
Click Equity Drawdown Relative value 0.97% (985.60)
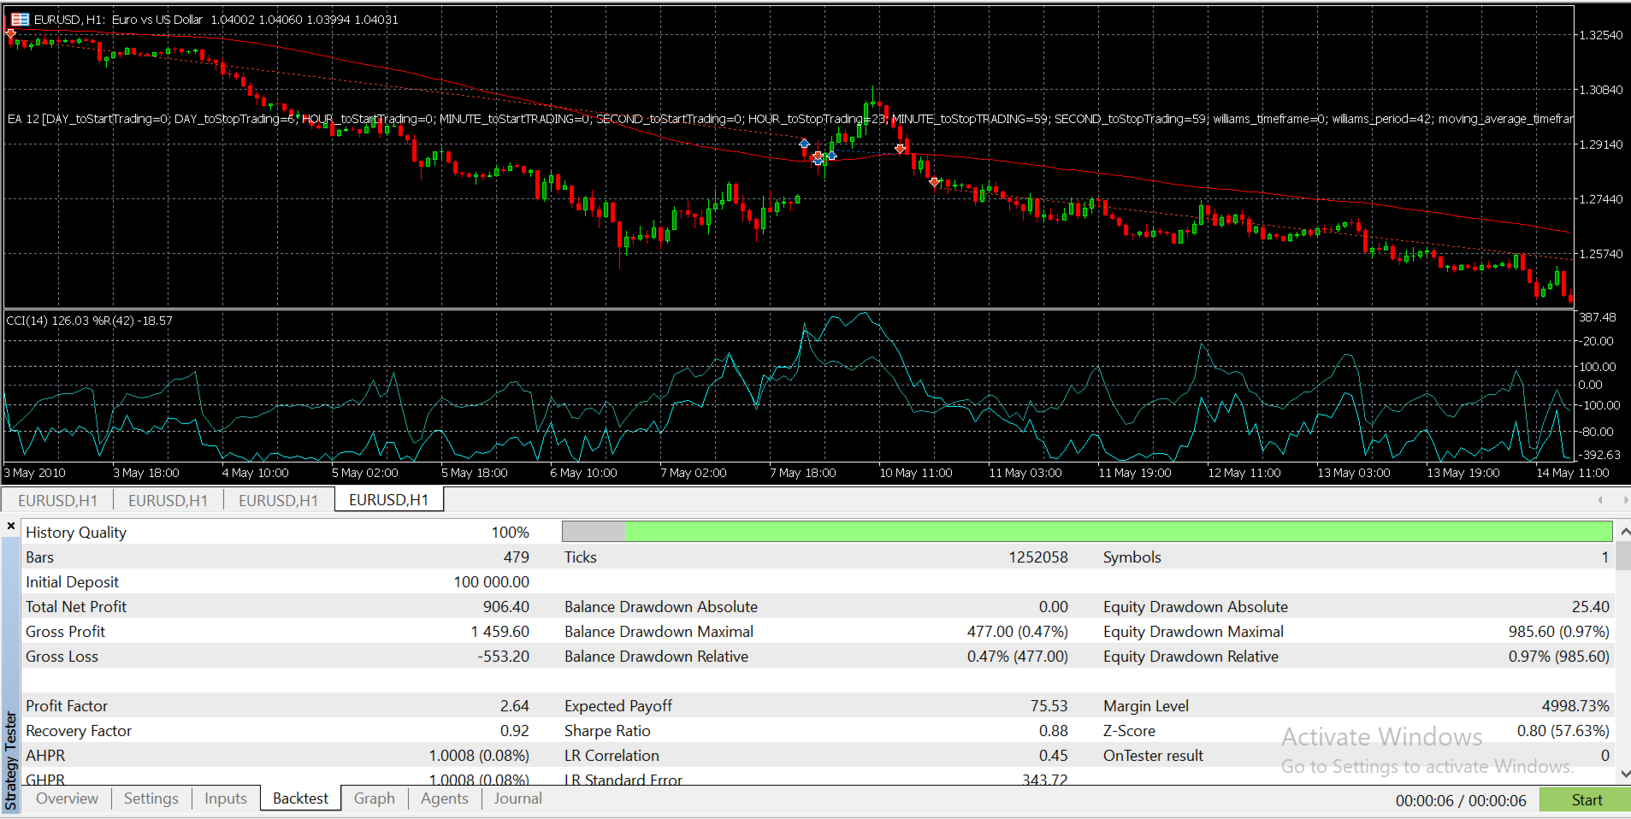point(1559,657)
